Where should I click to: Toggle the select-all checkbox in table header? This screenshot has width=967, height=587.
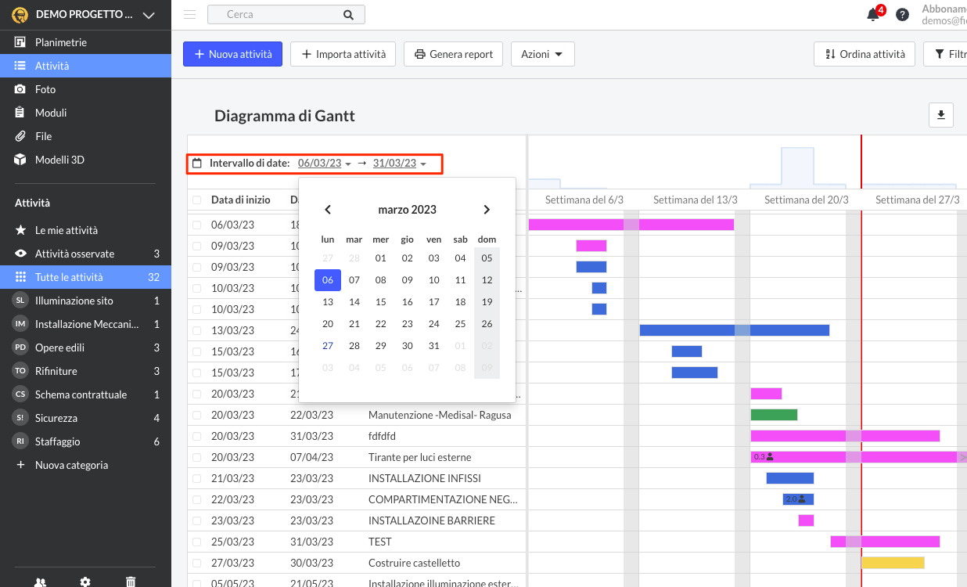tap(197, 200)
